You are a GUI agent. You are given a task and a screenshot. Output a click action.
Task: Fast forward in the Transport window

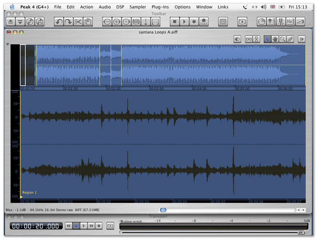pos(91,226)
